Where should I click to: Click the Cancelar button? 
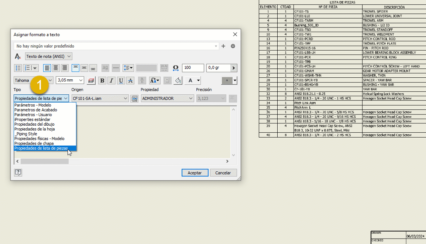[223, 172]
